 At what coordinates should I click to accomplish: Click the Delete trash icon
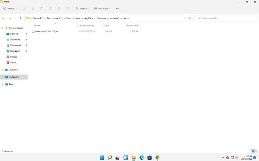68,8
